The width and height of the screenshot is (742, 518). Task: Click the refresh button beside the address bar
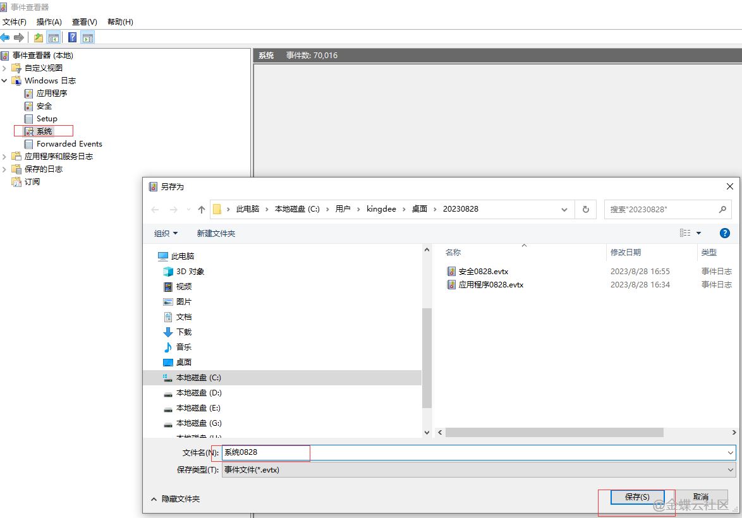click(586, 209)
